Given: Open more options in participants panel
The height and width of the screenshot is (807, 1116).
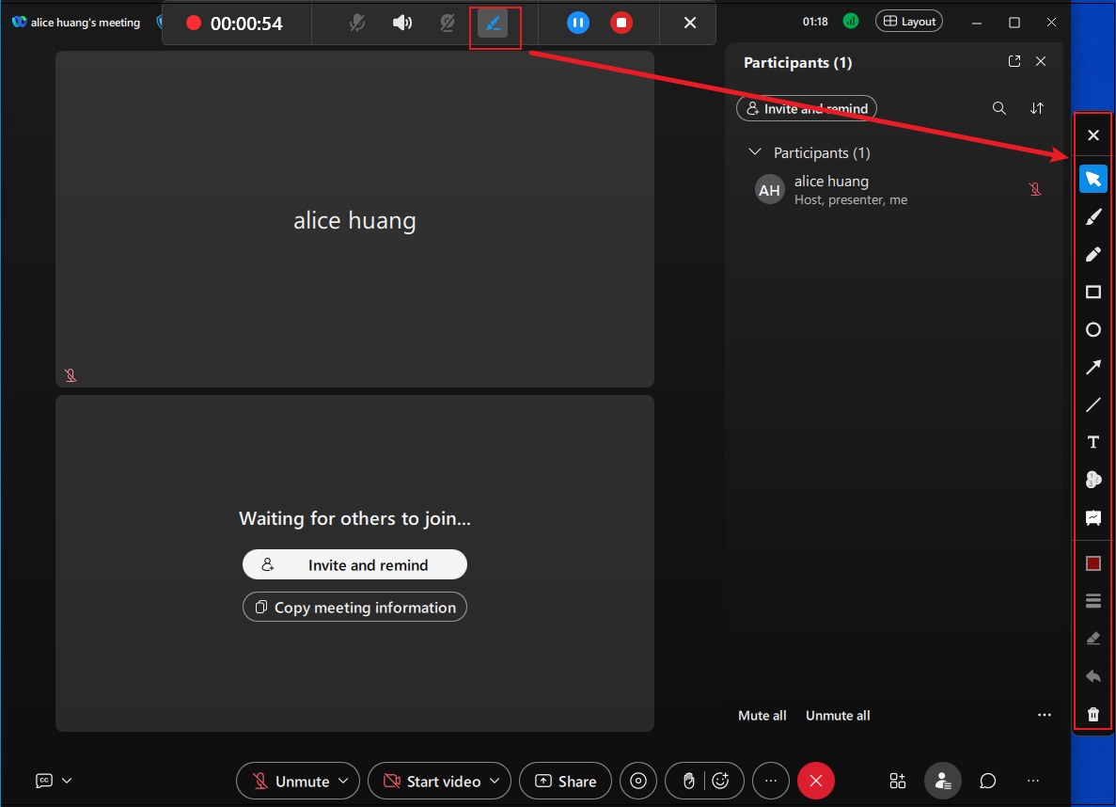Looking at the screenshot, I should click(1045, 715).
